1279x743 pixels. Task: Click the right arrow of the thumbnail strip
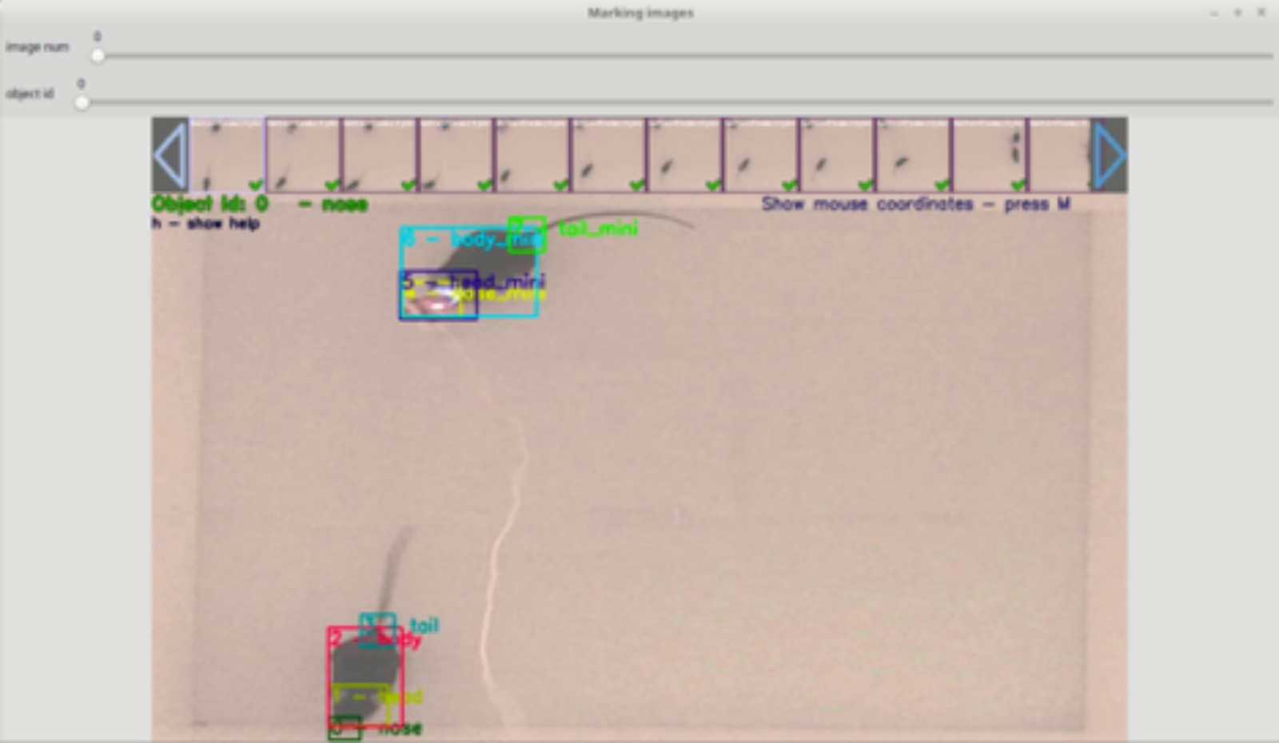1109,155
